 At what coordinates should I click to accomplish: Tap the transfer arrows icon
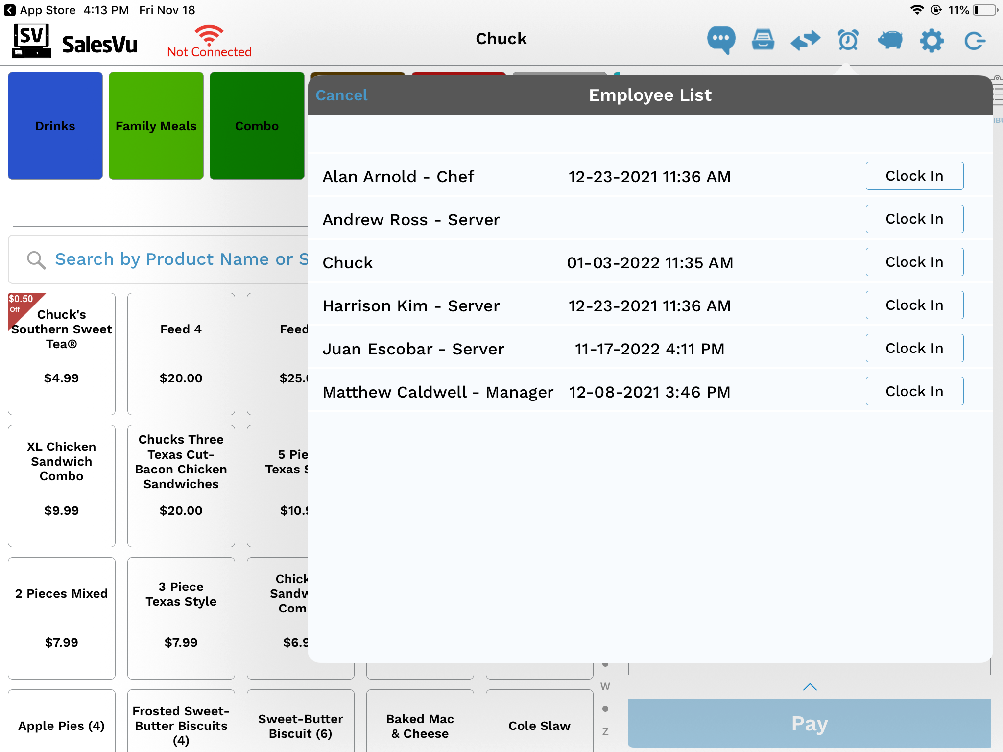click(x=805, y=40)
